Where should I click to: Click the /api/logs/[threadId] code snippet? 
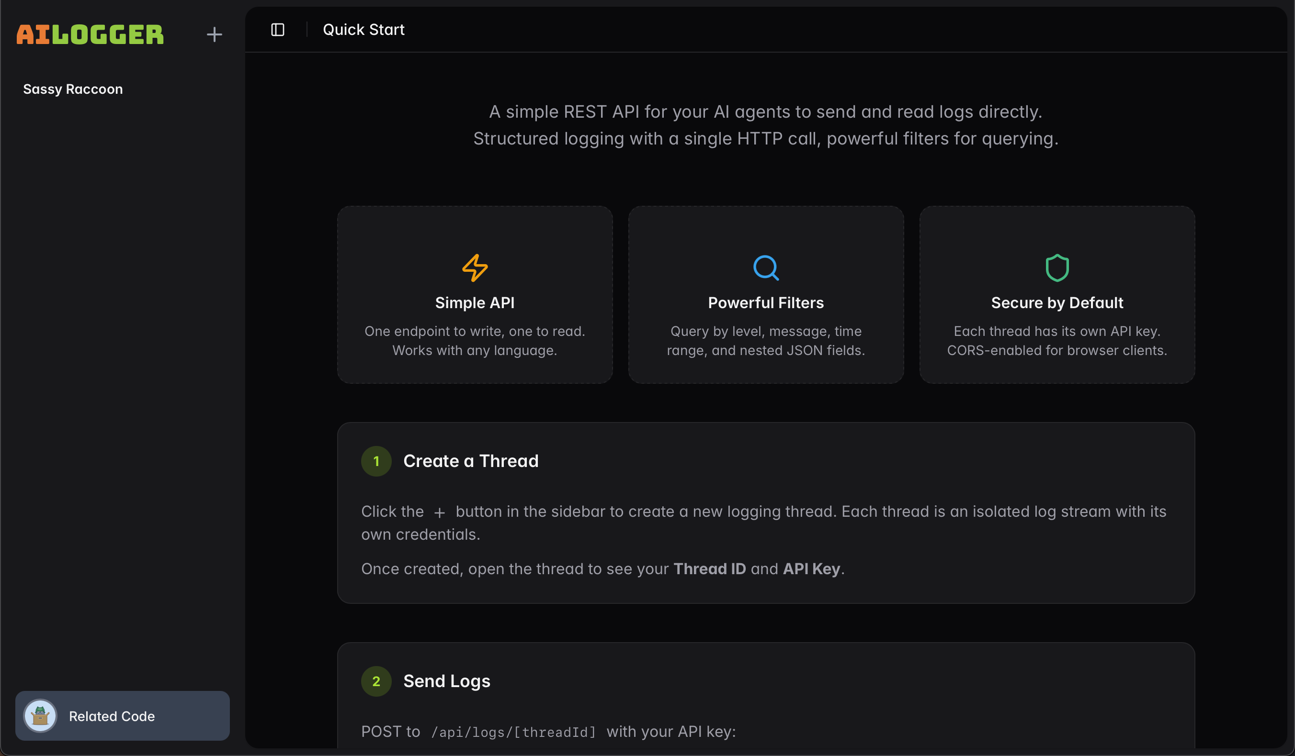coord(513,732)
